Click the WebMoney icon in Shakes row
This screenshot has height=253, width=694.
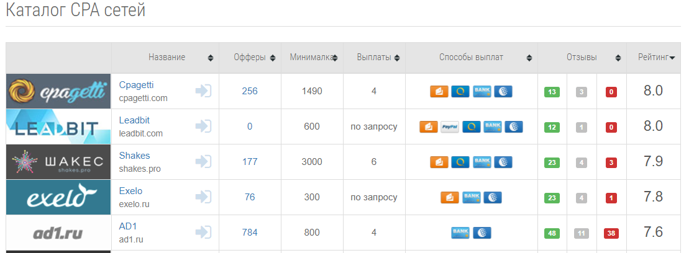pyautogui.click(x=503, y=162)
